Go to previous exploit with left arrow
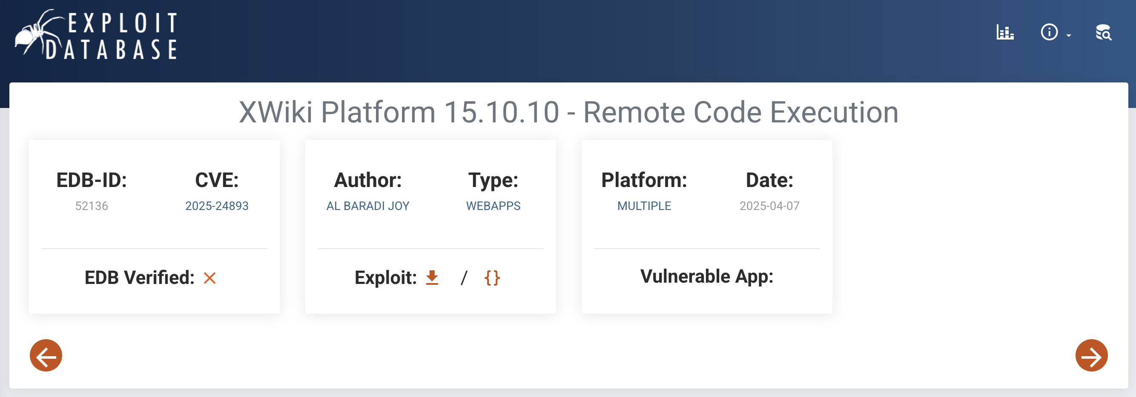Screen dimensions: 1136x397 click(x=46, y=355)
